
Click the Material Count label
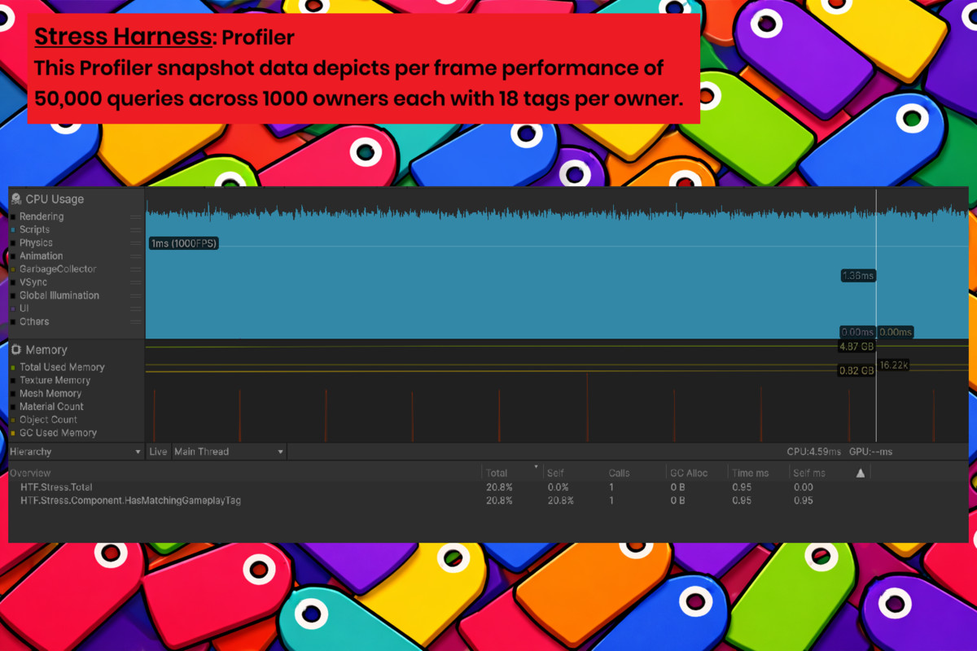coord(52,407)
